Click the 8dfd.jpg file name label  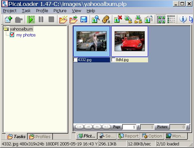[x=122, y=60]
